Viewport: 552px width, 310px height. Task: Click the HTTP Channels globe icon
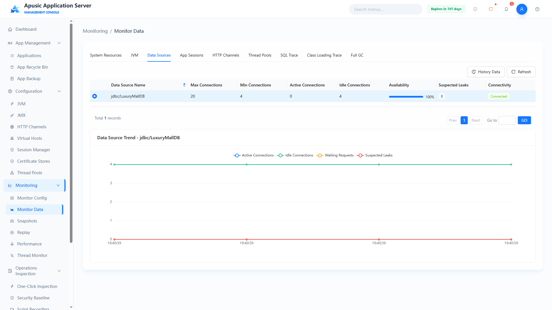click(12, 127)
